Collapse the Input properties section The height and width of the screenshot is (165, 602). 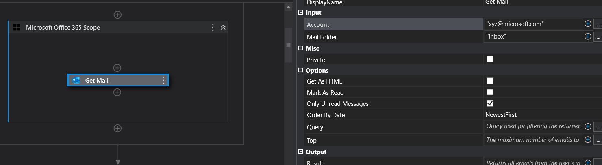(x=300, y=13)
